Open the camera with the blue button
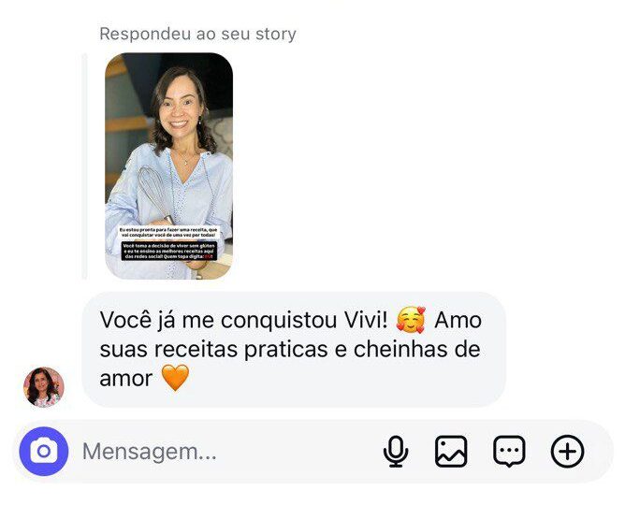 [x=44, y=452]
